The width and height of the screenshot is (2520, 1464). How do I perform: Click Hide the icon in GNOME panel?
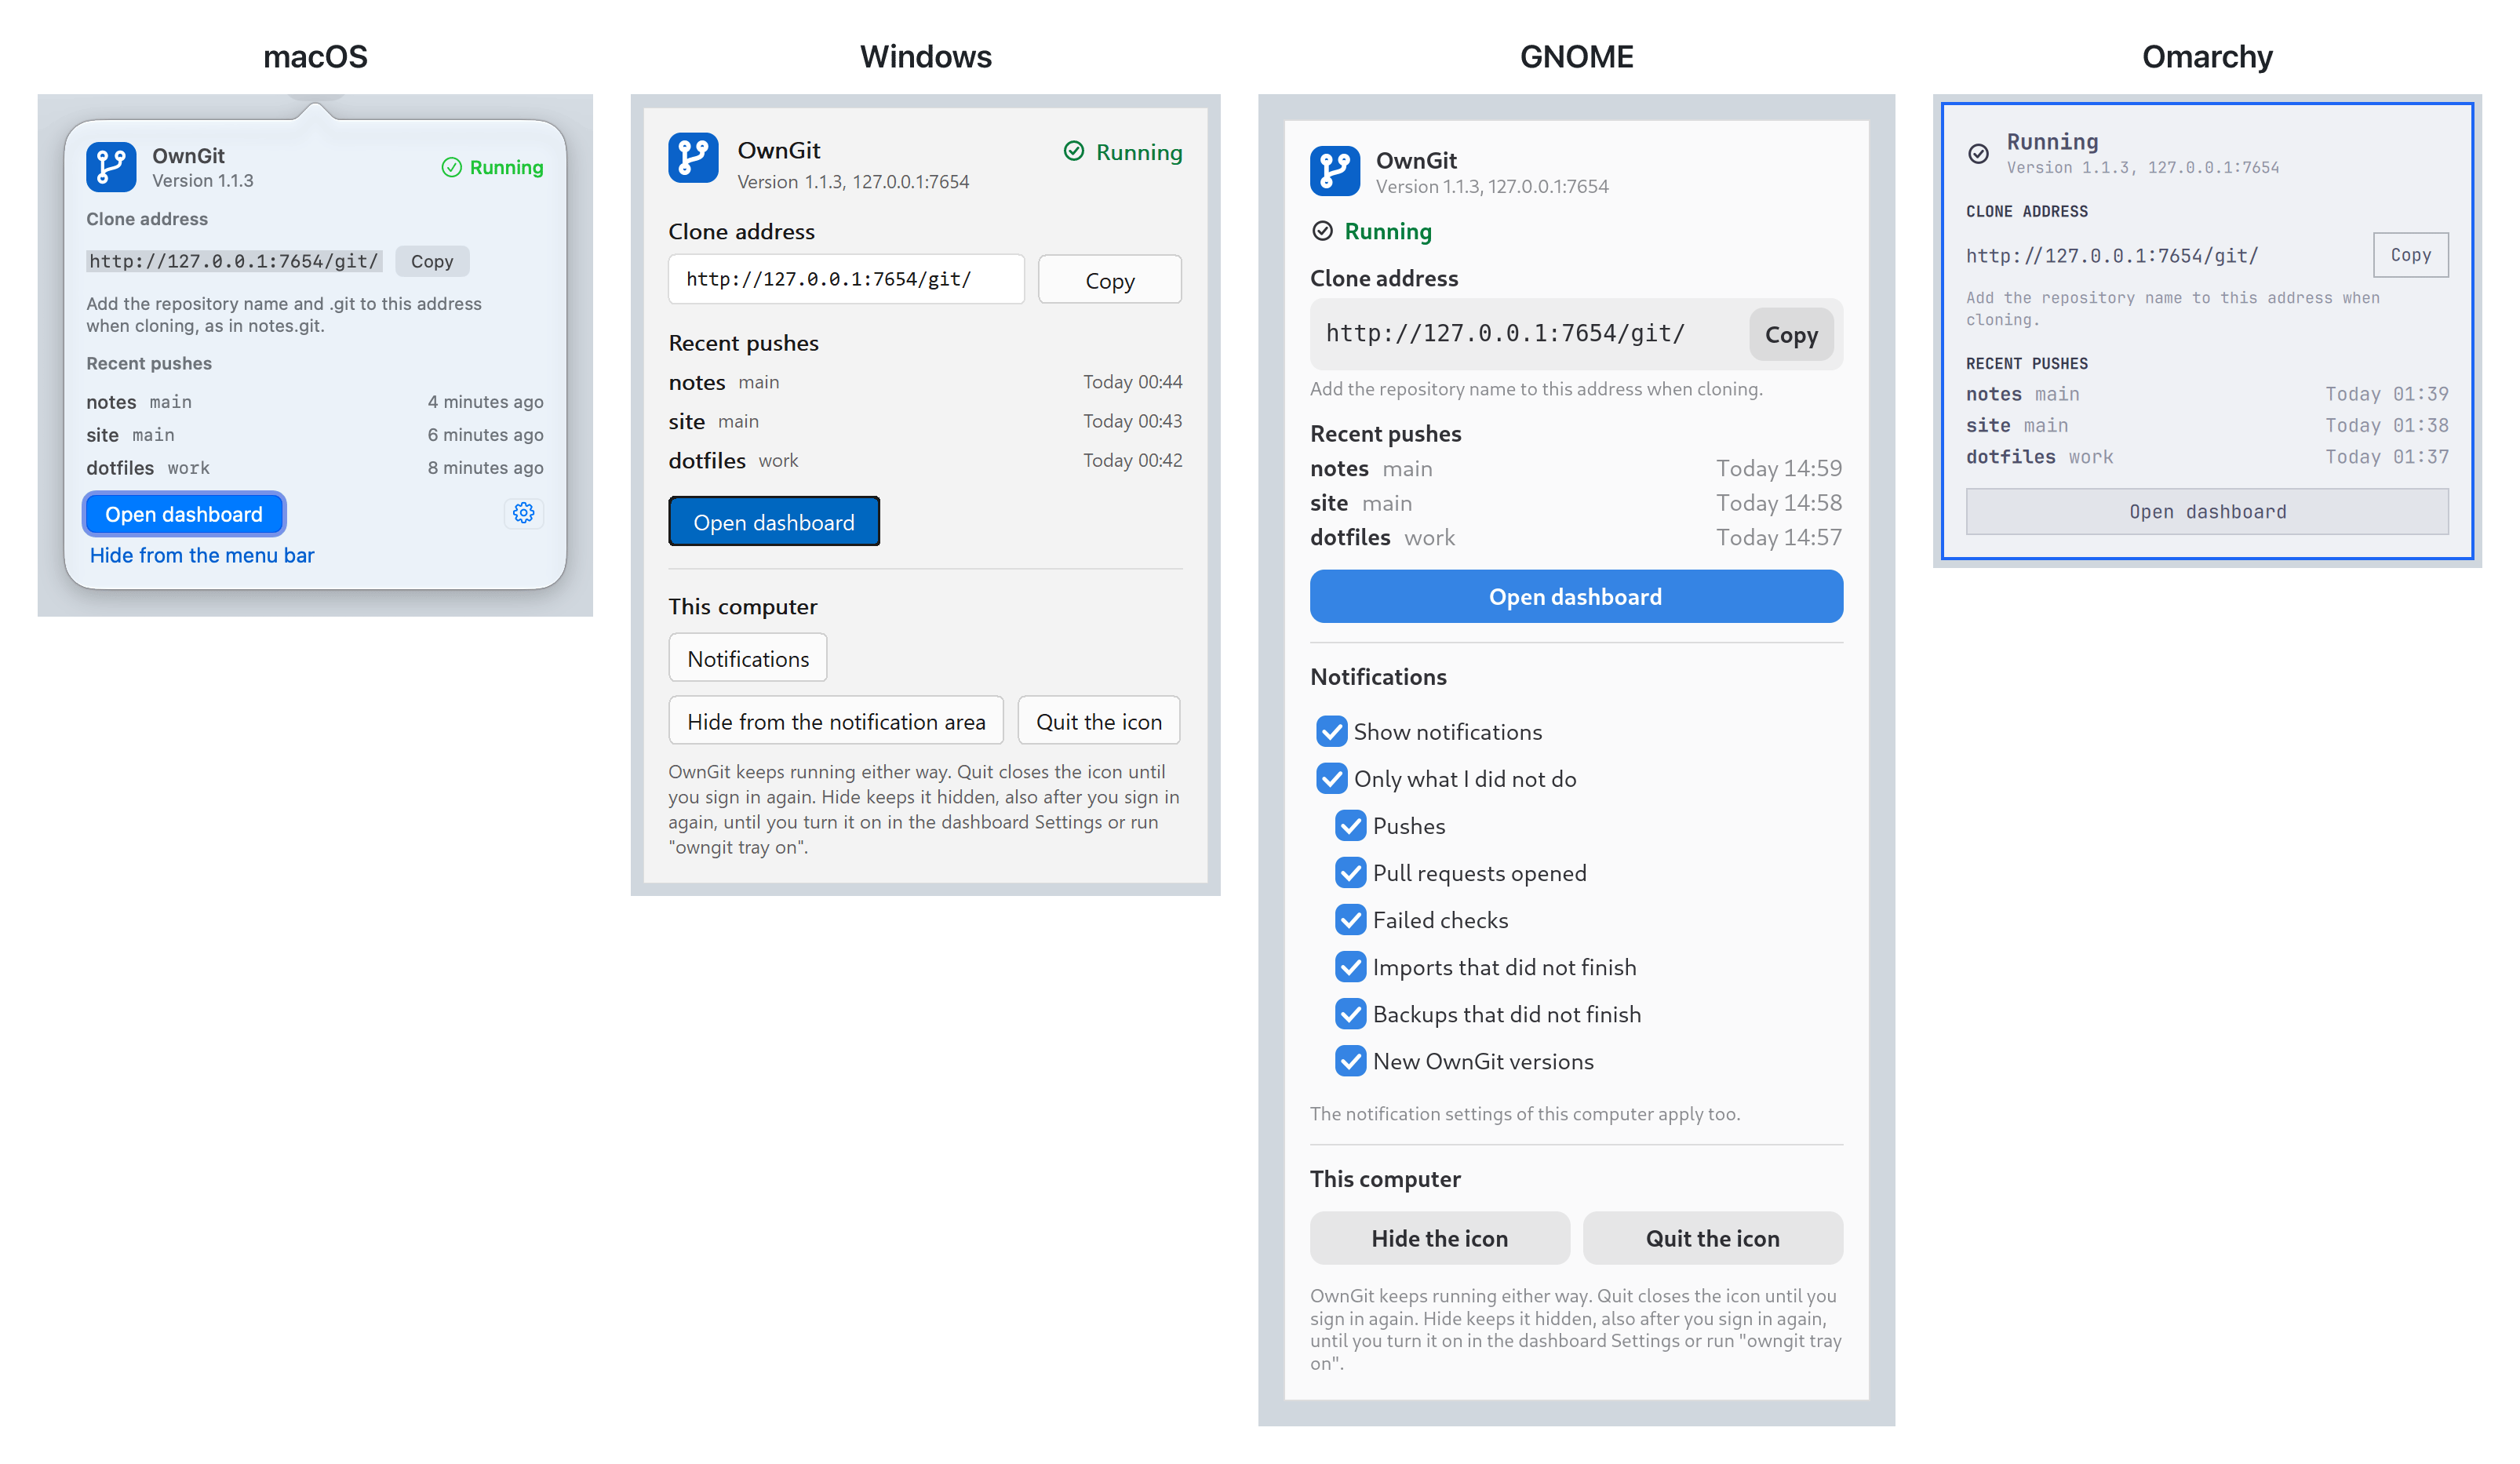[1440, 1238]
